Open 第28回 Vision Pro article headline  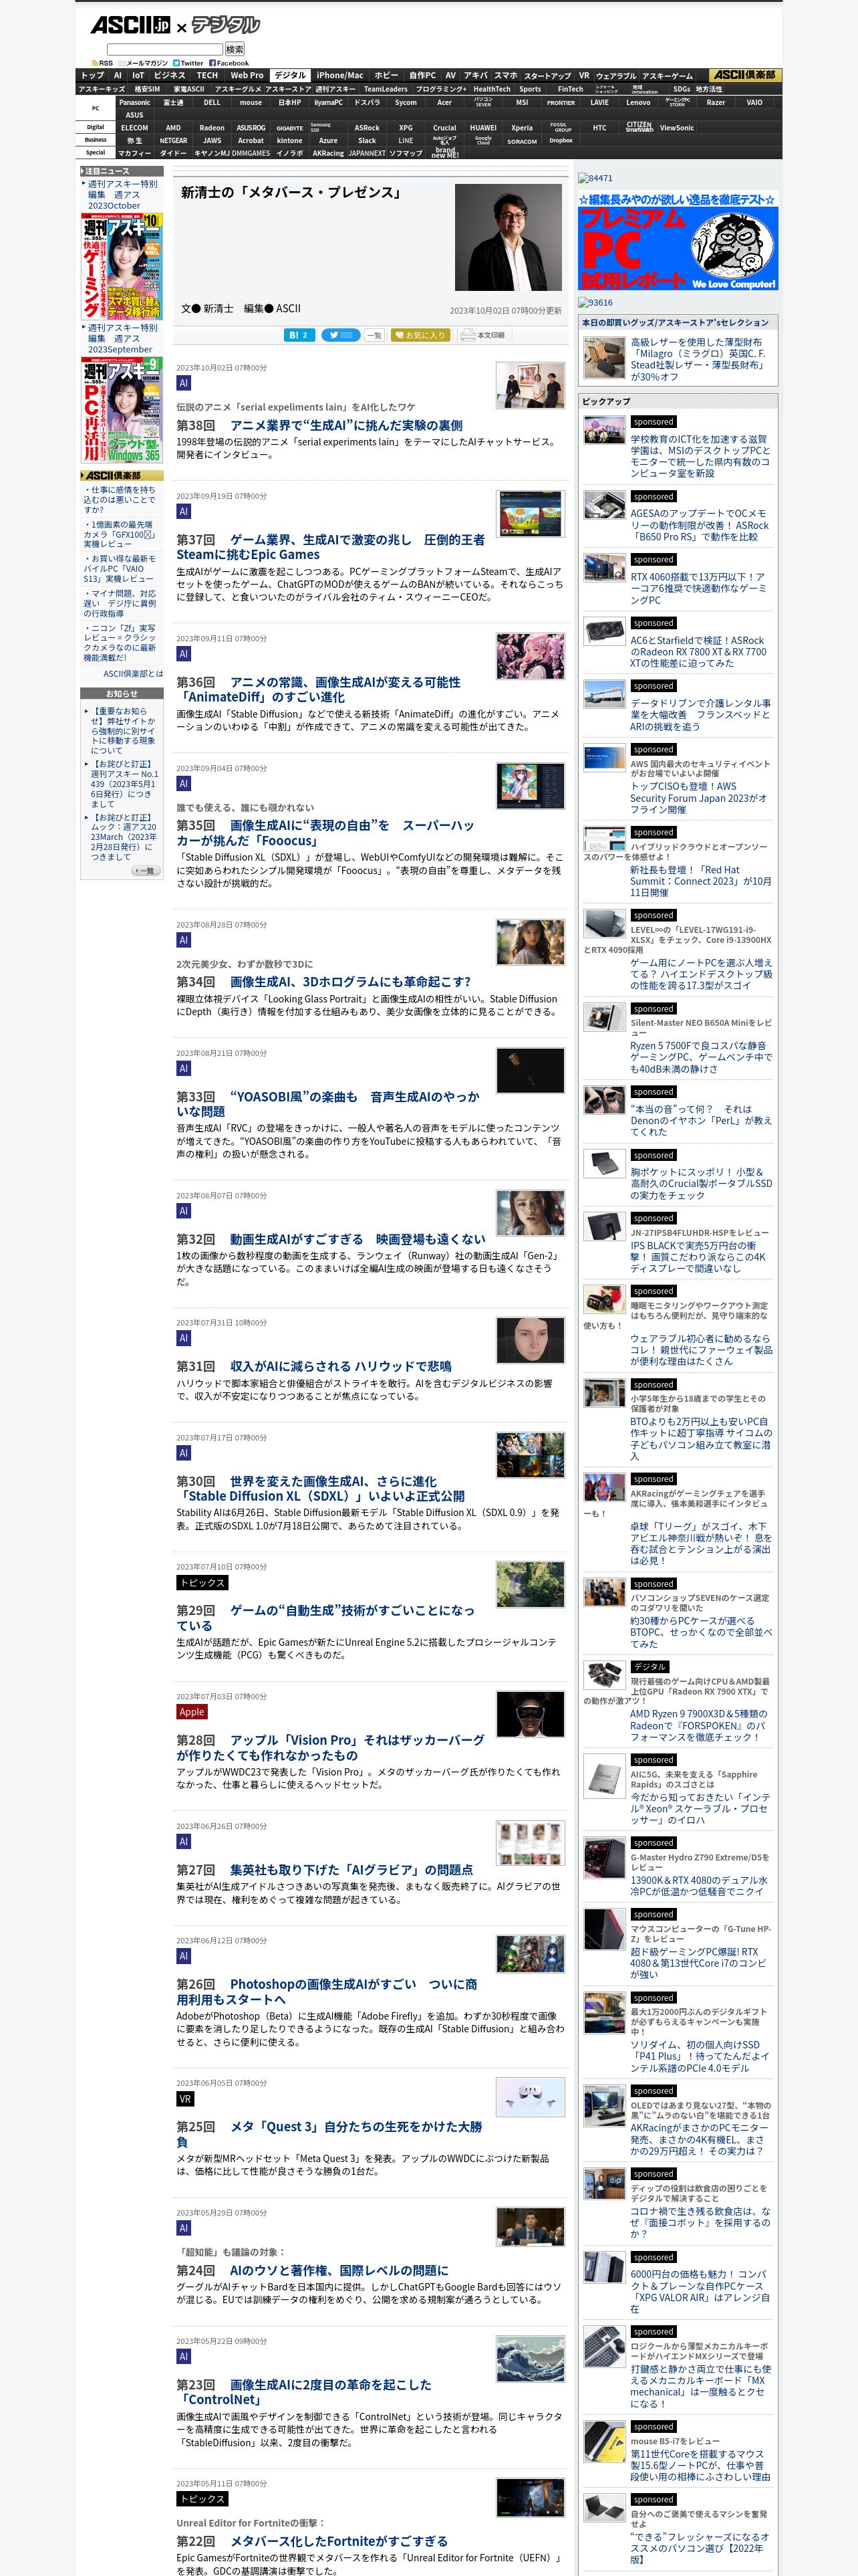coord(331,1747)
